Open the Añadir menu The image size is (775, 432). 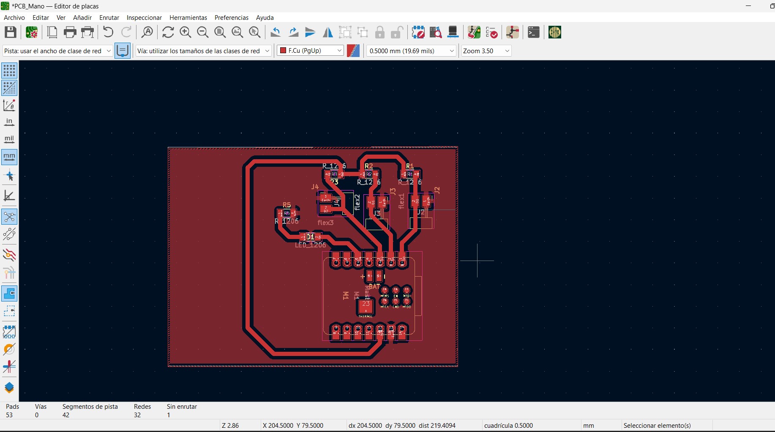82,17
